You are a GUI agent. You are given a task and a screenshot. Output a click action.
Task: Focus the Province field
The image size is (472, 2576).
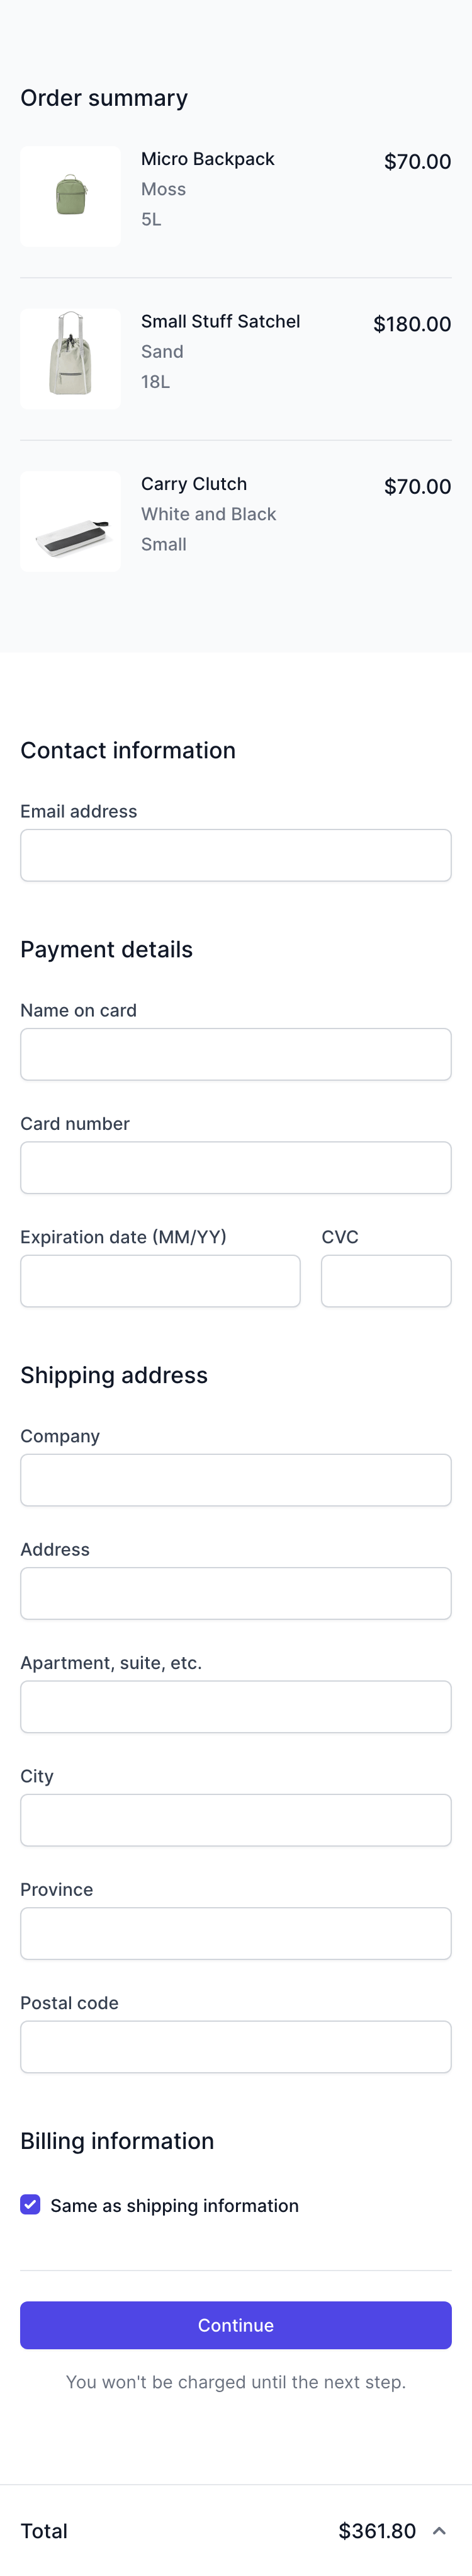tap(236, 1933)
